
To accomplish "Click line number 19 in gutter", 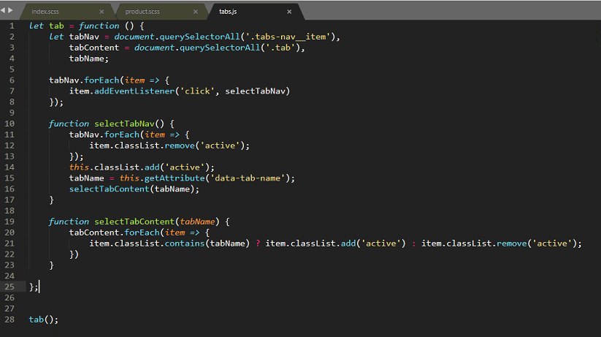I will 9,221.
